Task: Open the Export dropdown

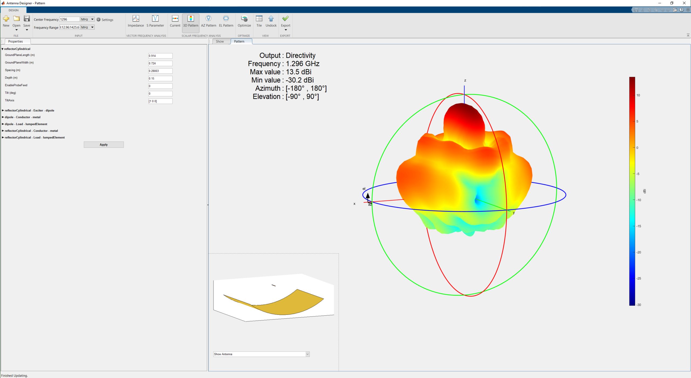Action: [x=285, y=23]
